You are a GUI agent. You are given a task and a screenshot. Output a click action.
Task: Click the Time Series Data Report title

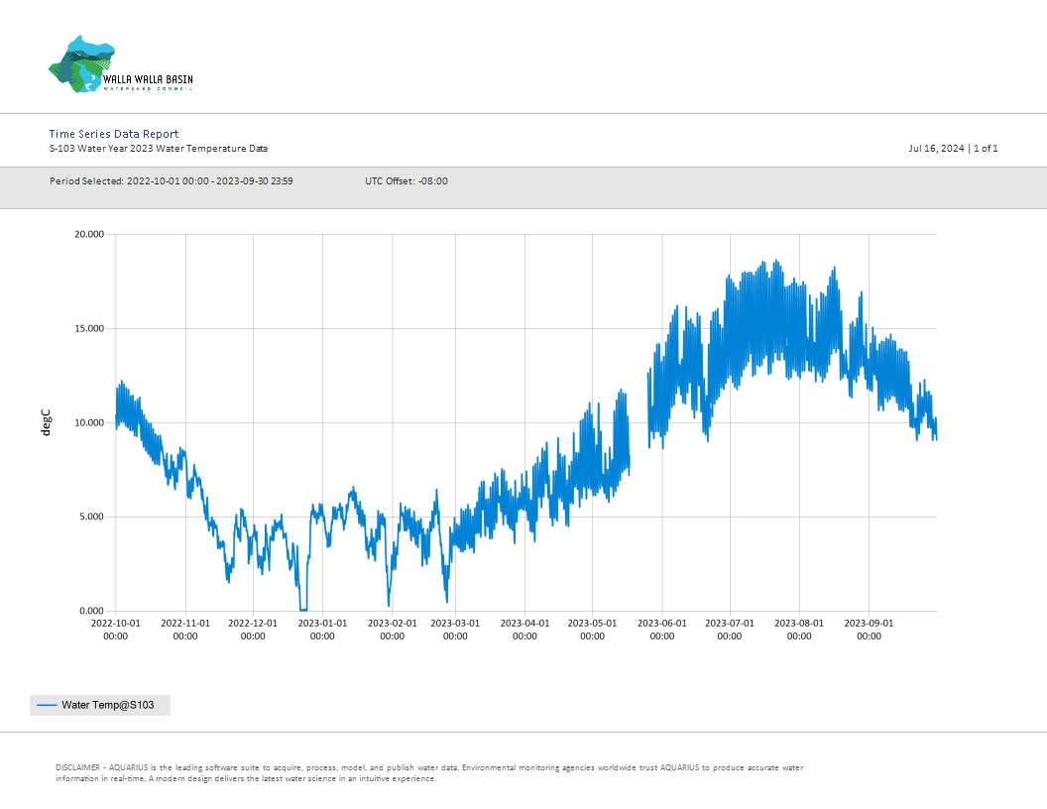click(113, 134)
